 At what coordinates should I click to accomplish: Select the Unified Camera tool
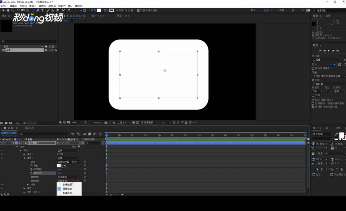click(23, 10)
